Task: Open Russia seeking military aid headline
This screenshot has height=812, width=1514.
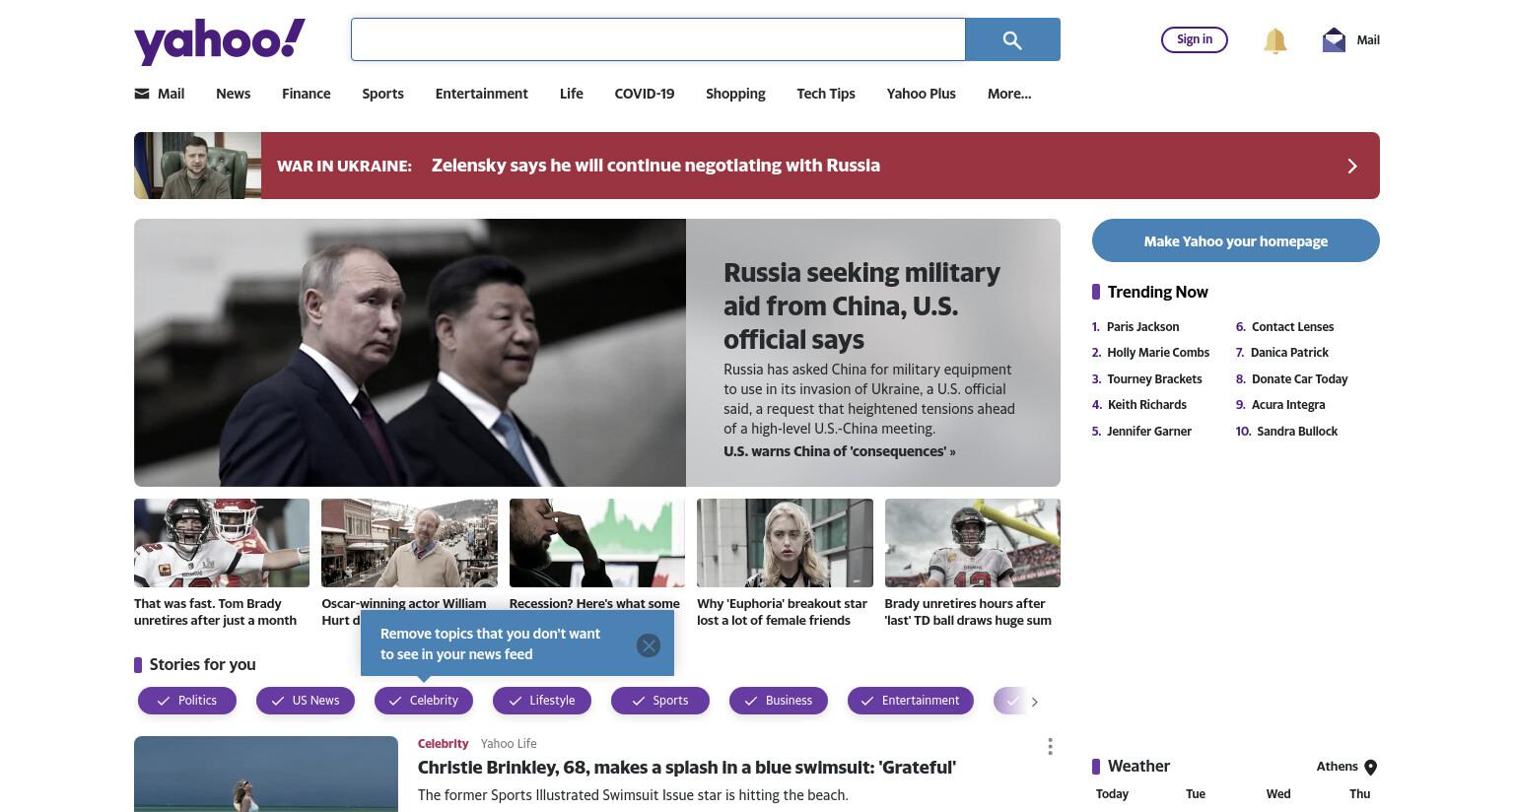Action: 861,305
